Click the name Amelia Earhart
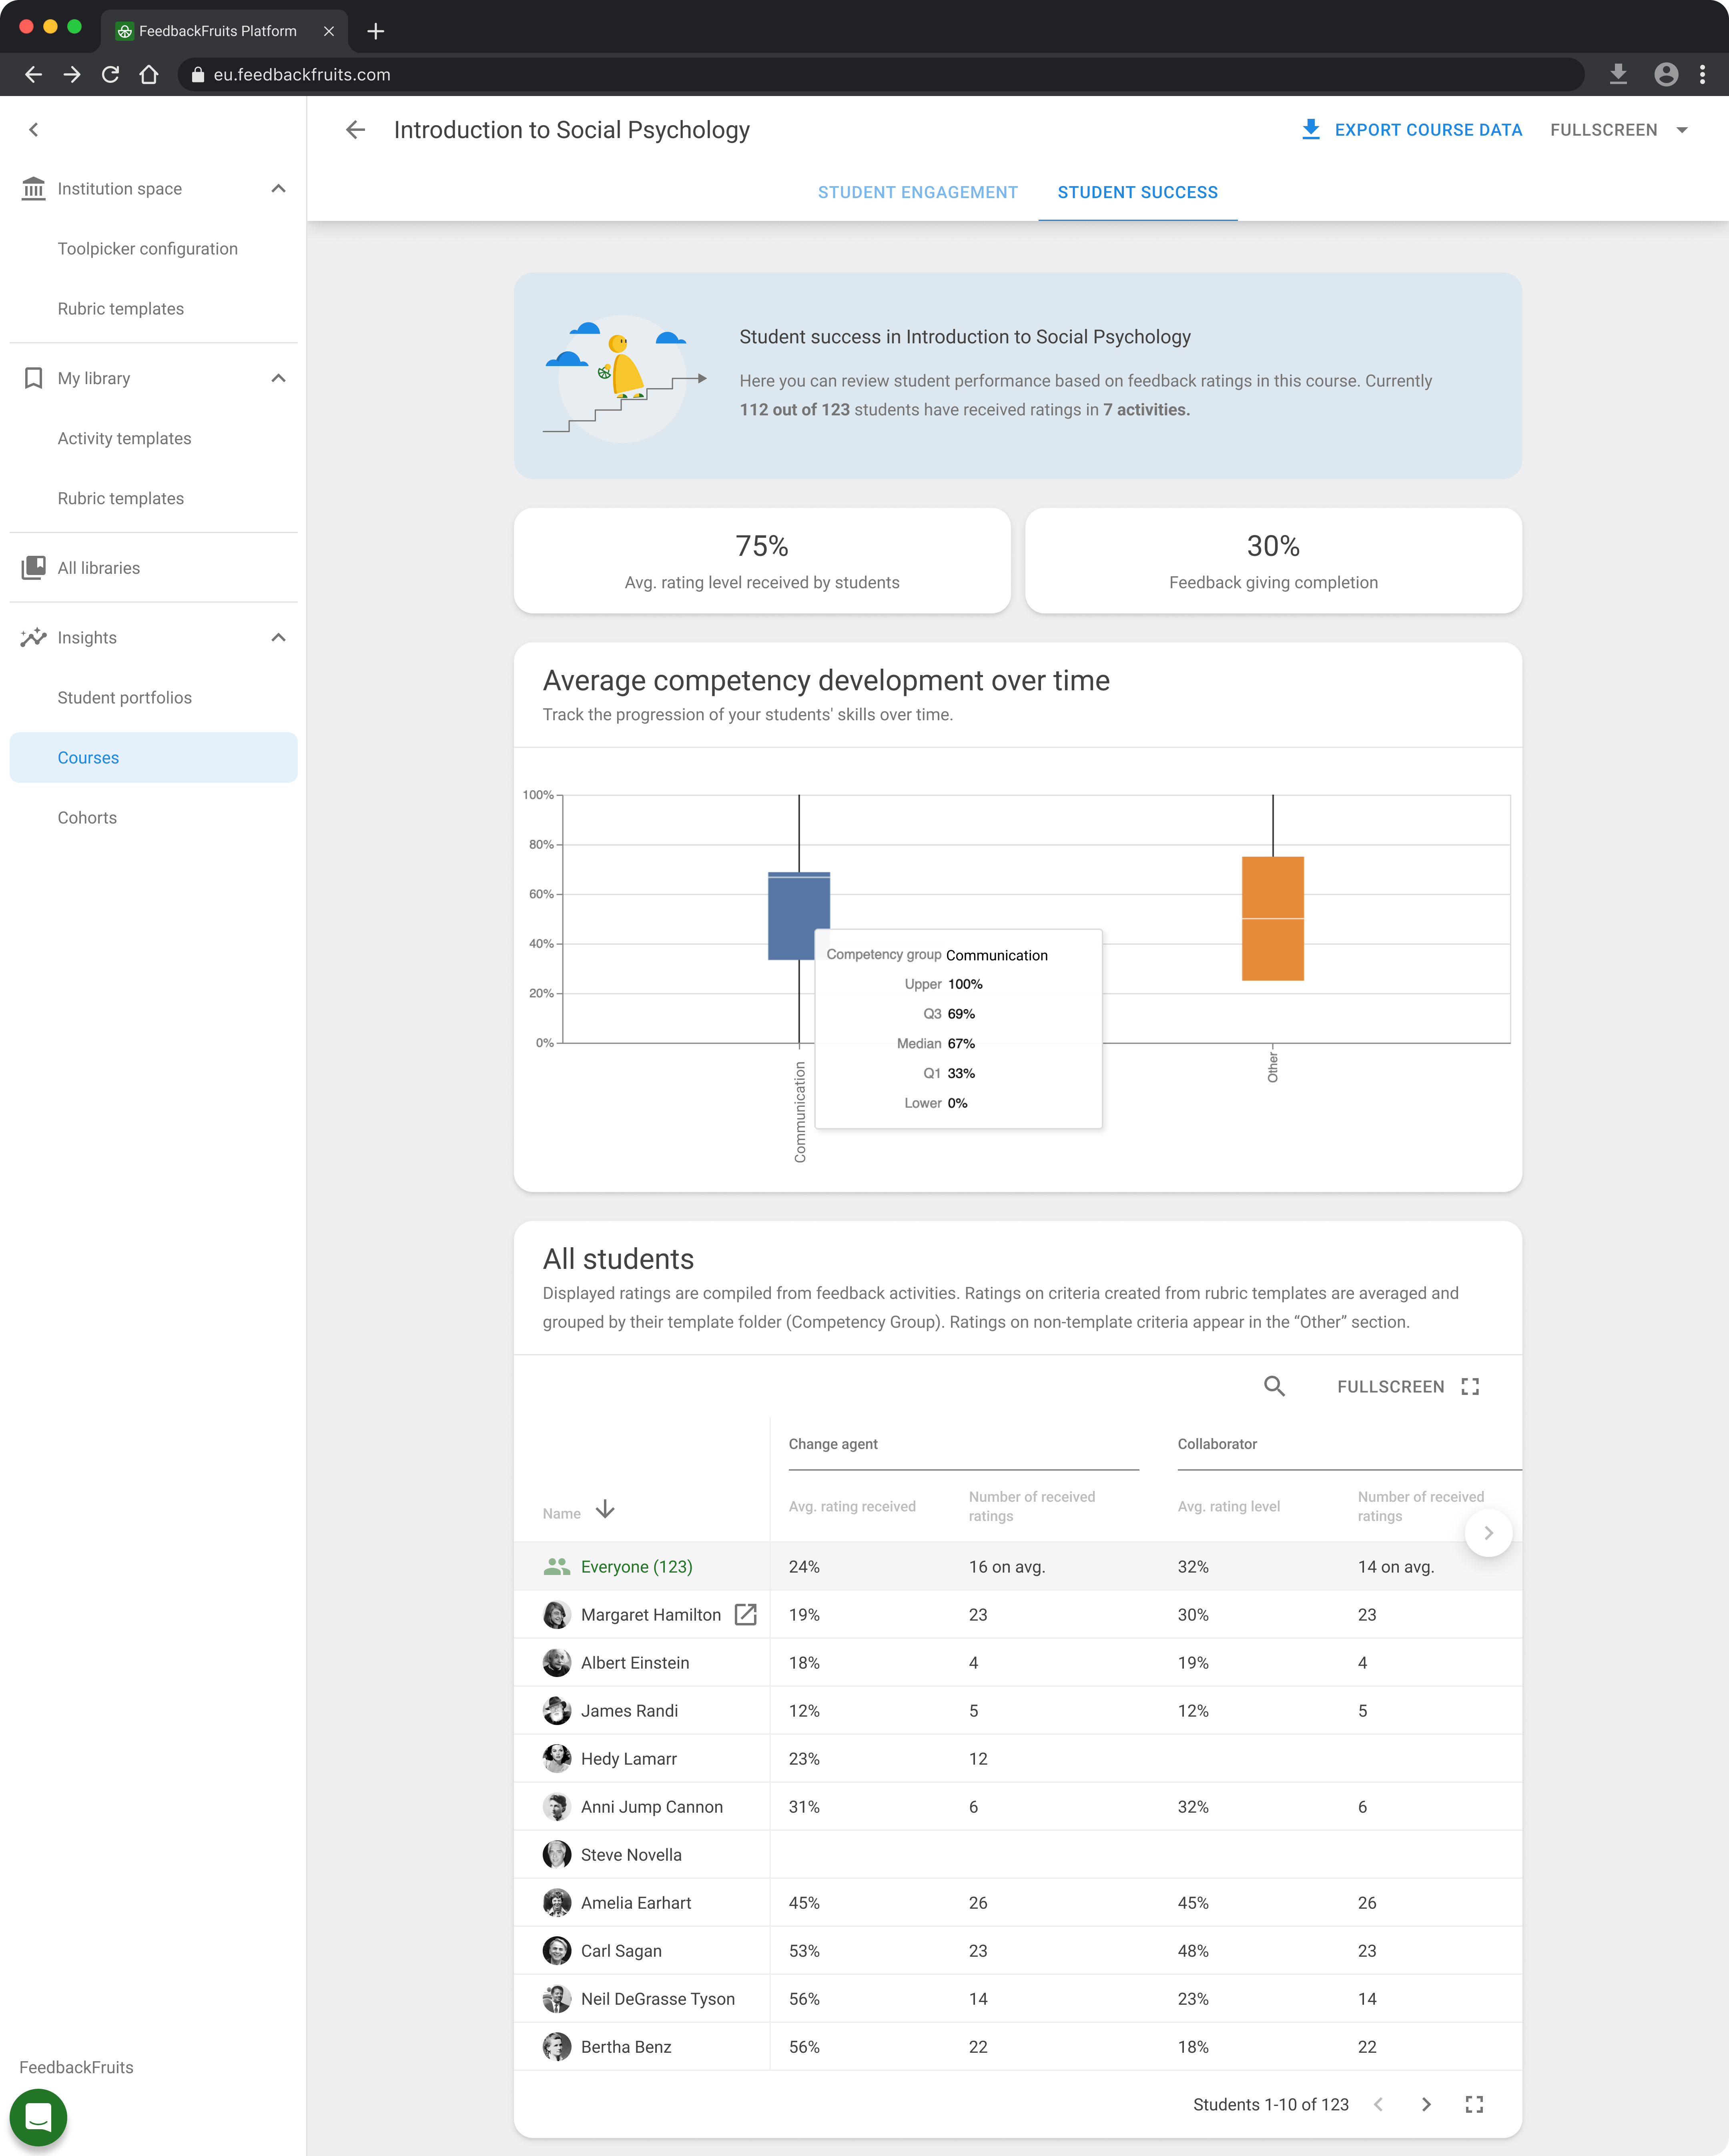This screenshot has height=2156, width=1729. tap(636, 1903)
